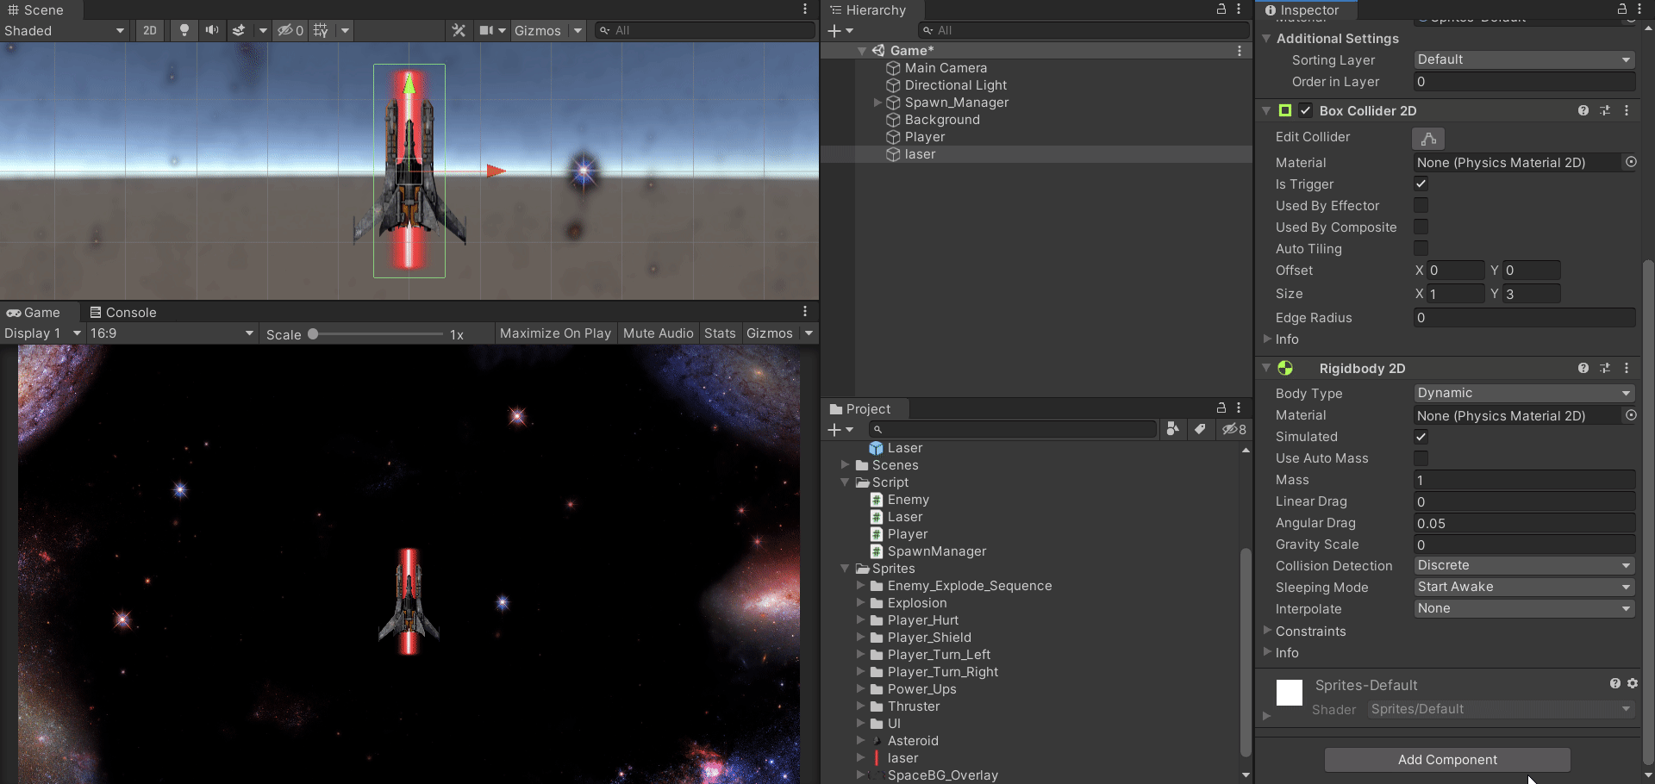Lock the Project panel
The image size is (1655, 784).
1221,408
